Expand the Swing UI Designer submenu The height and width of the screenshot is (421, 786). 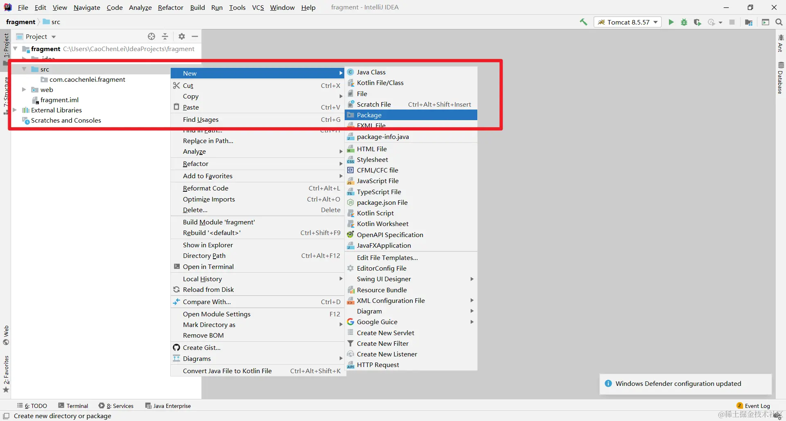[x=411, y=279]
